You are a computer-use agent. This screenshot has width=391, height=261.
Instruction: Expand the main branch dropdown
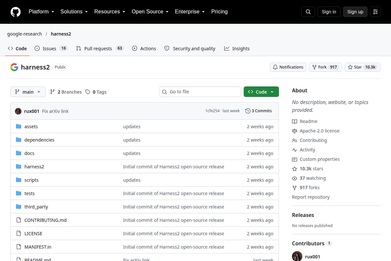(x=28, y=92)
